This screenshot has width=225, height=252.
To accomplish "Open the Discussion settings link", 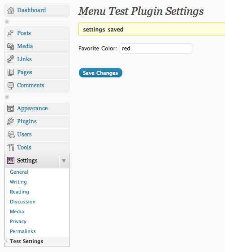I will coord(22,202).
